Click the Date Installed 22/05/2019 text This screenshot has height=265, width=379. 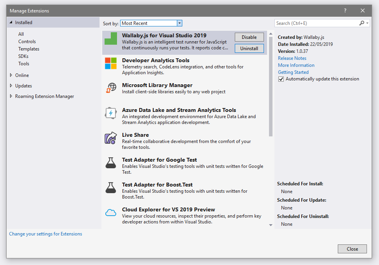(x=305, y=44)
